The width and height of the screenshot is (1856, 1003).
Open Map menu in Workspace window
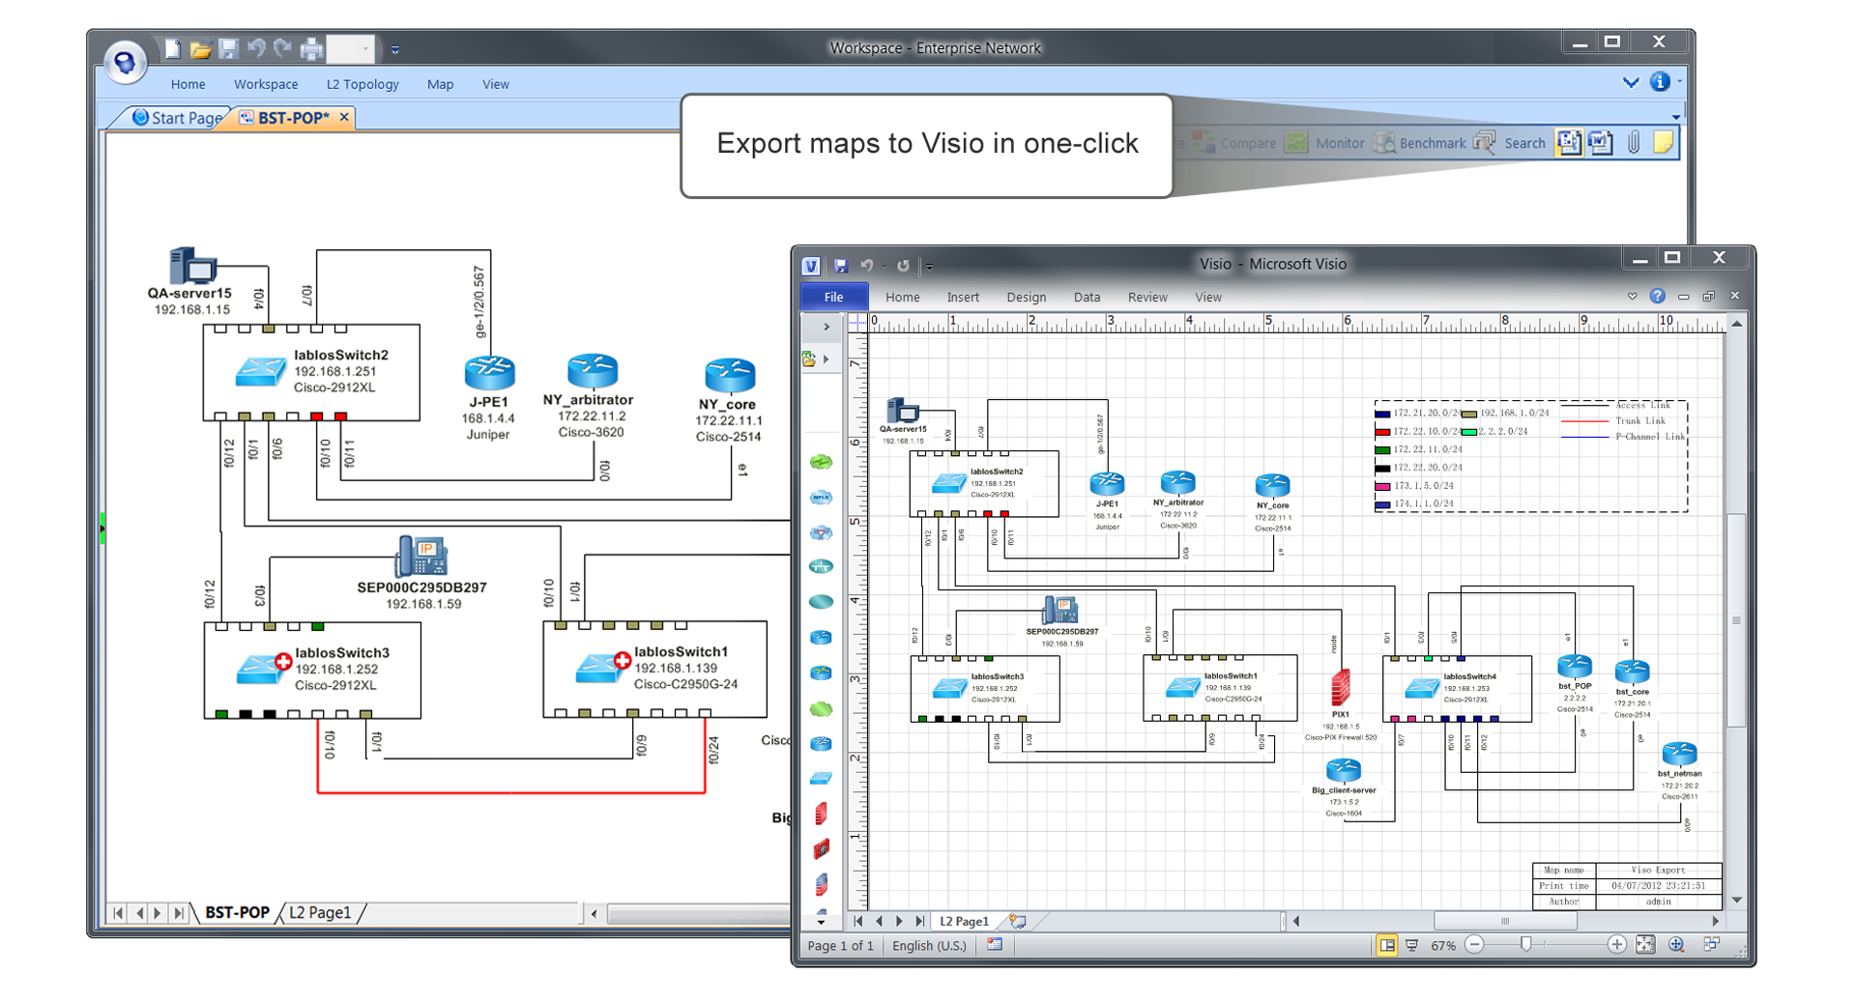[x=440, y=84]
